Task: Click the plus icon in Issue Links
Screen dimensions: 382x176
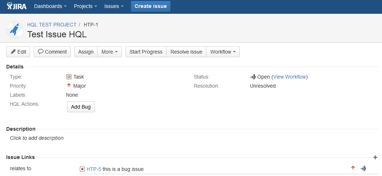Action: [x=375, y=157]
